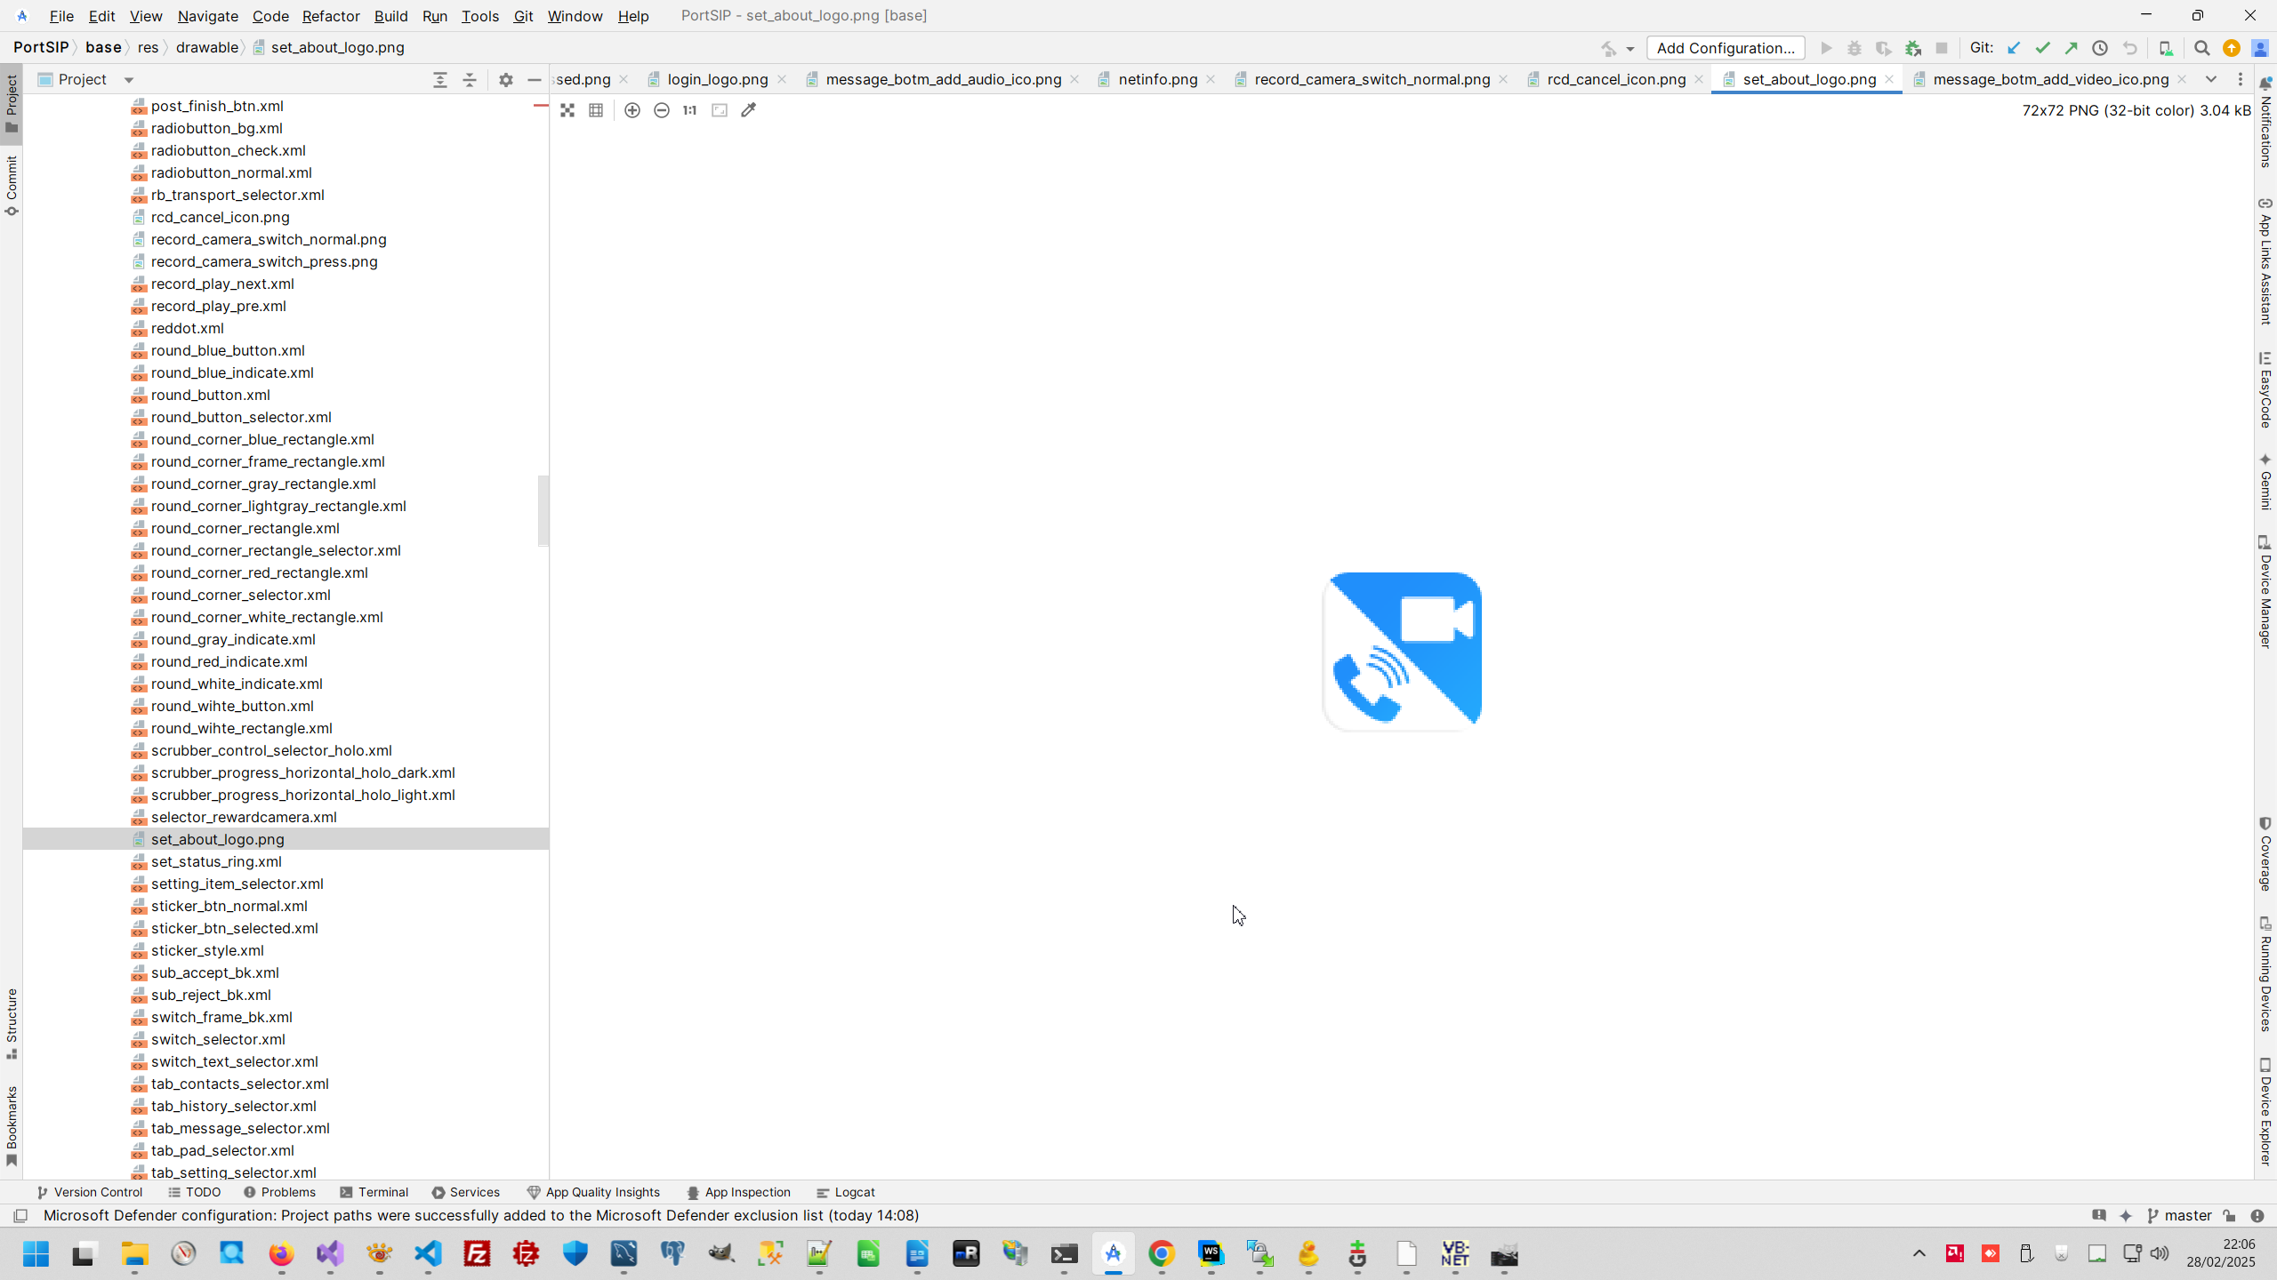Zoom out of the image preview
This screenshot has height=1280, width=2277.
coord(662,110)
